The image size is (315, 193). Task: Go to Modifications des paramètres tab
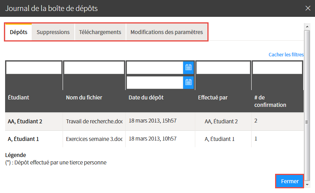click(x=167, y=32)
